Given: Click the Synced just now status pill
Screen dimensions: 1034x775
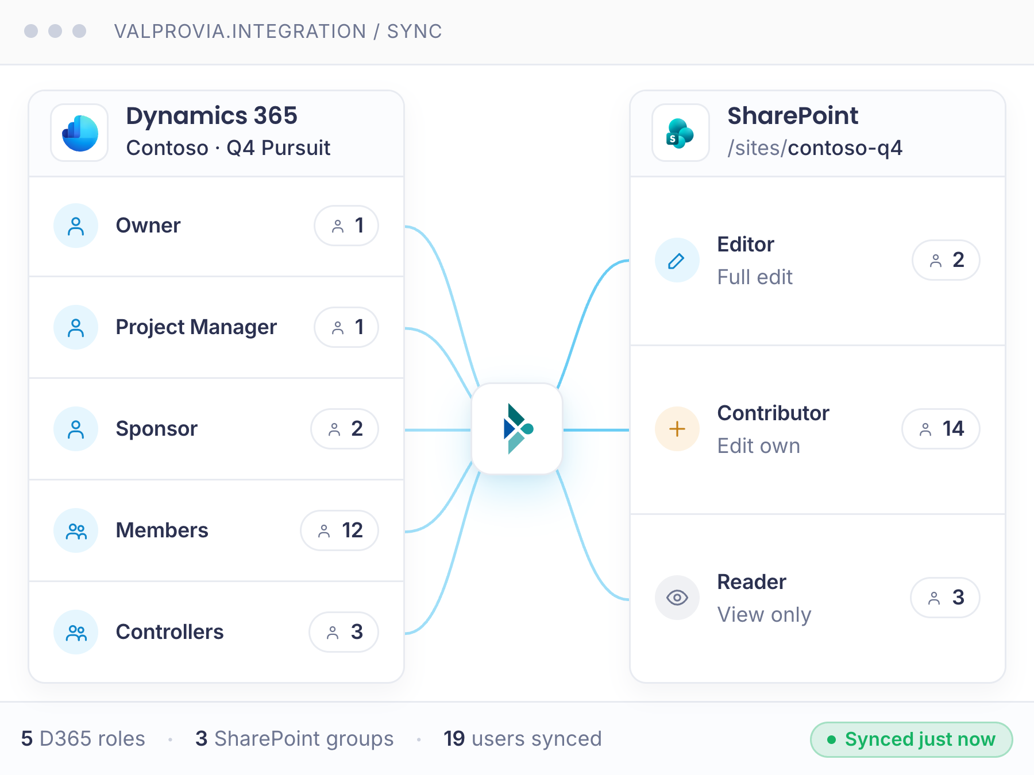Looking at the screenshot, I should pyautogui.click(x=911, y=739).
